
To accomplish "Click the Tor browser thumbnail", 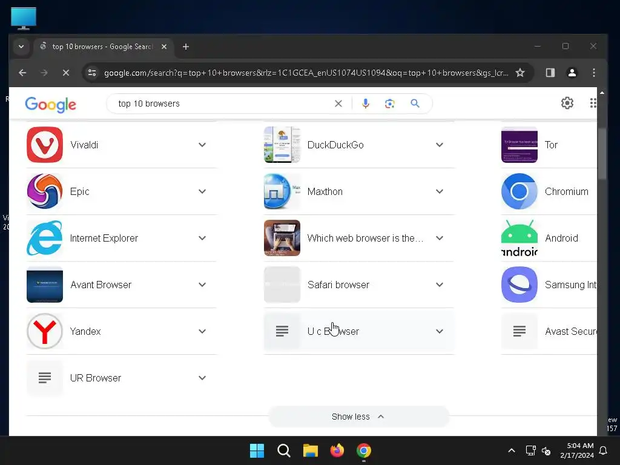I will tap(519, 145).
